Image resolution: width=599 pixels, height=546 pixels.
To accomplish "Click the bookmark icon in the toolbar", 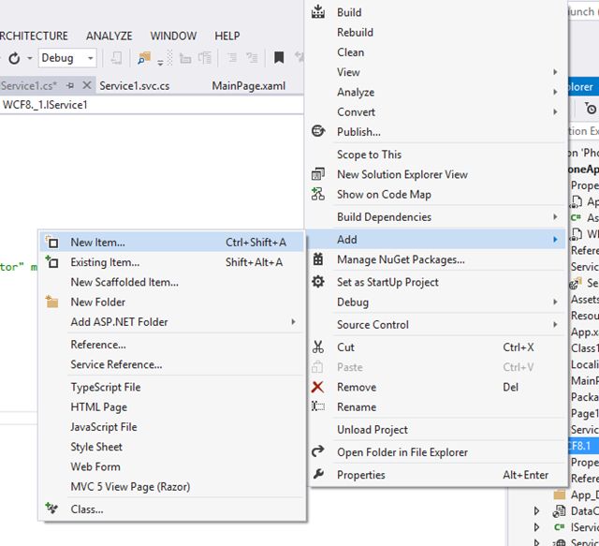I will coord(279,58).
